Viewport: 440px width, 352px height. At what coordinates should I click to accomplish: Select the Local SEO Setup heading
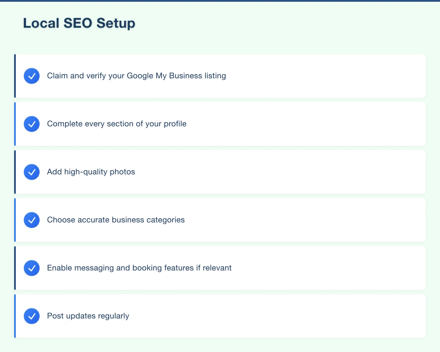(79, 23)
